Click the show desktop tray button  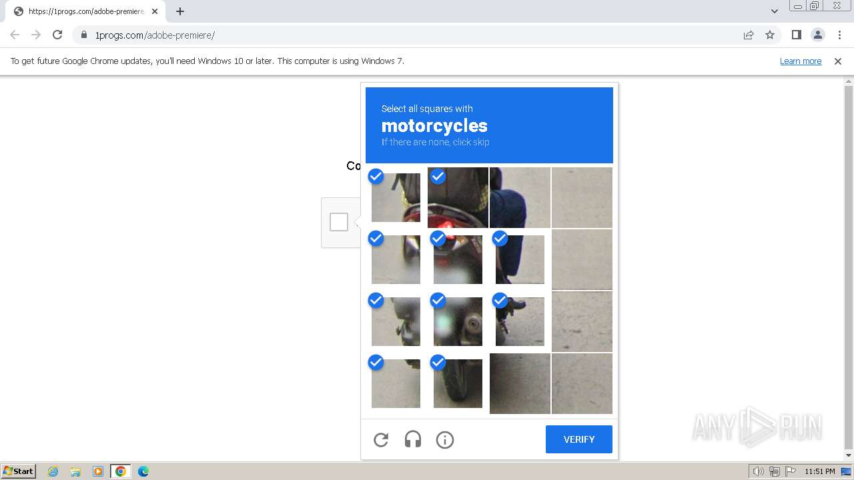point(847,471)
